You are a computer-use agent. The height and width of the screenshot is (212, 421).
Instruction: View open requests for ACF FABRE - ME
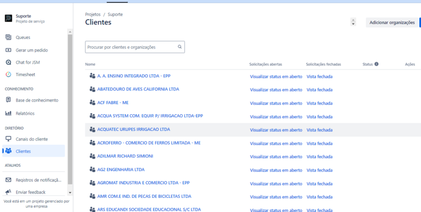pyautogui.click(x=276, y=103)
